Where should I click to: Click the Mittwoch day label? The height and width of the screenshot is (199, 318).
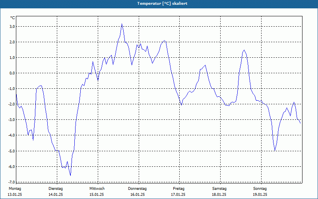[97, 189]
